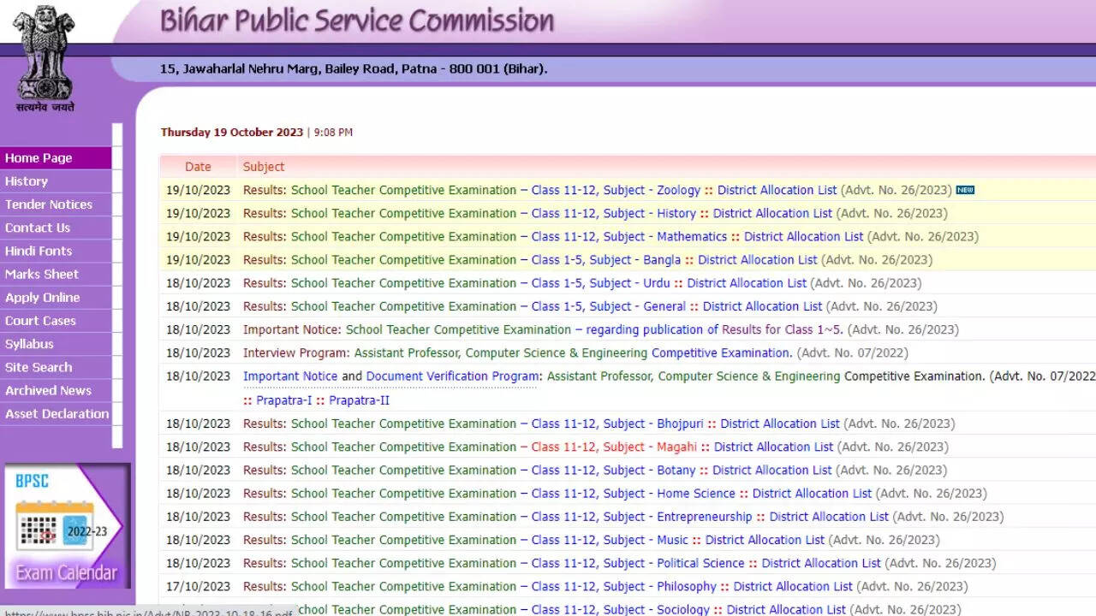This screenshot has height=616, width=1096.
Task: Open the Prapatra-II link
Action: (x=359, y=400)
